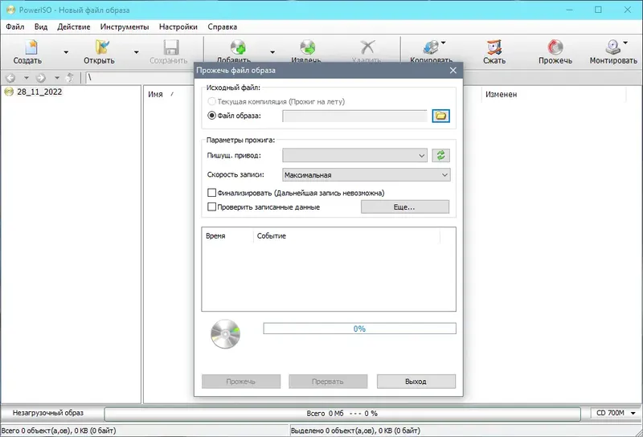The image size is (643, 437).
Task: Enable the Финализировать checkbox
Action: pos(211,193)
